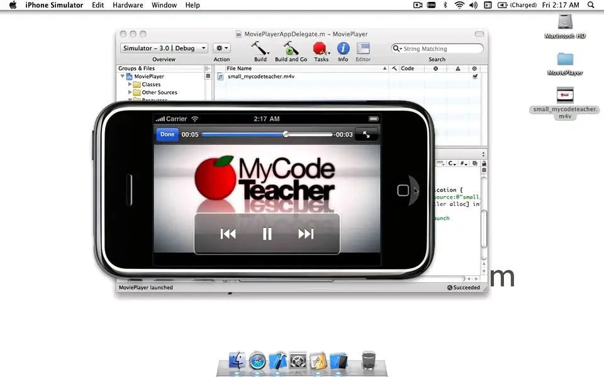Open System Preferences from the Dock
604x377 pixels.
click(298, 361)
